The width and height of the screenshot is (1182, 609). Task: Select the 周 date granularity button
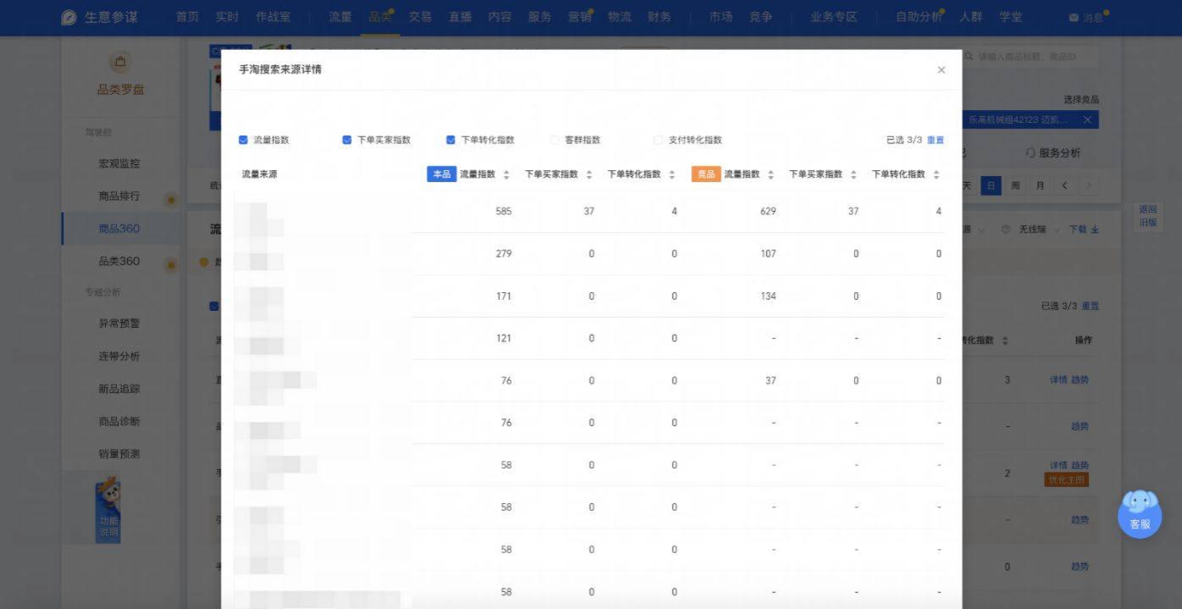(x=1015, y=185)
